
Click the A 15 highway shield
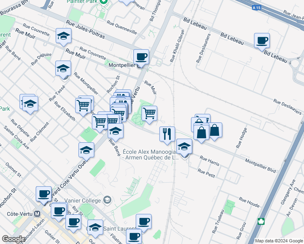pyautogui.click(x=256, y=8)
